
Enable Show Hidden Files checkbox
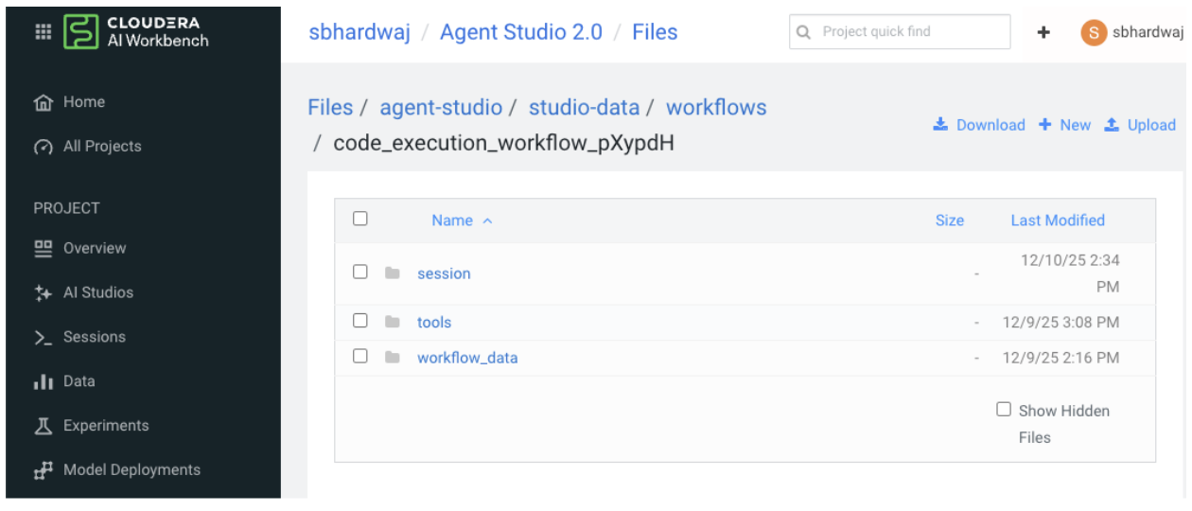tap(1004, 409)
